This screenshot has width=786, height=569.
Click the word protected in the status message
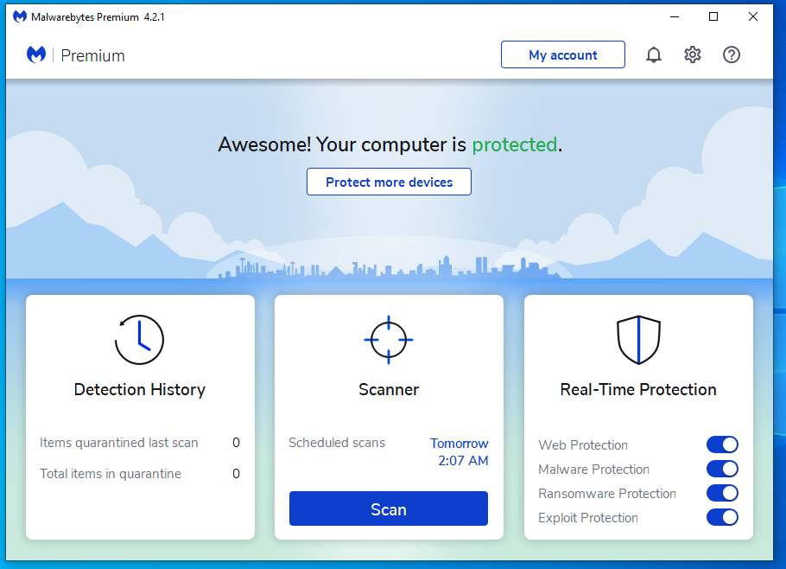click(x=514, y=145)
